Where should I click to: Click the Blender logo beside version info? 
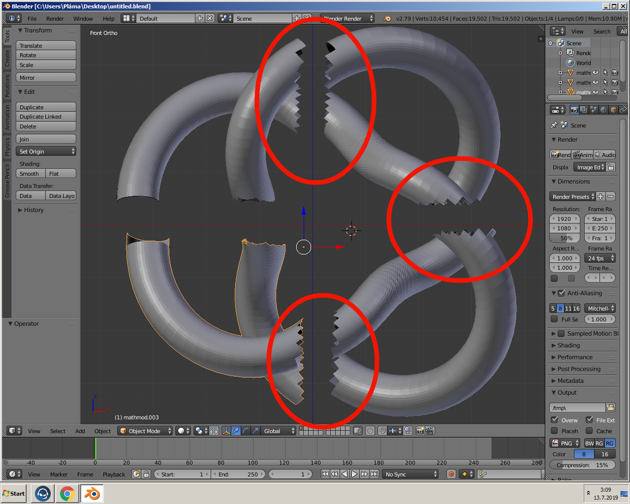point(387,18)
